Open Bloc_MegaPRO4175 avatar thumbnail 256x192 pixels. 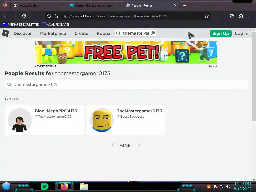point(20,120)
